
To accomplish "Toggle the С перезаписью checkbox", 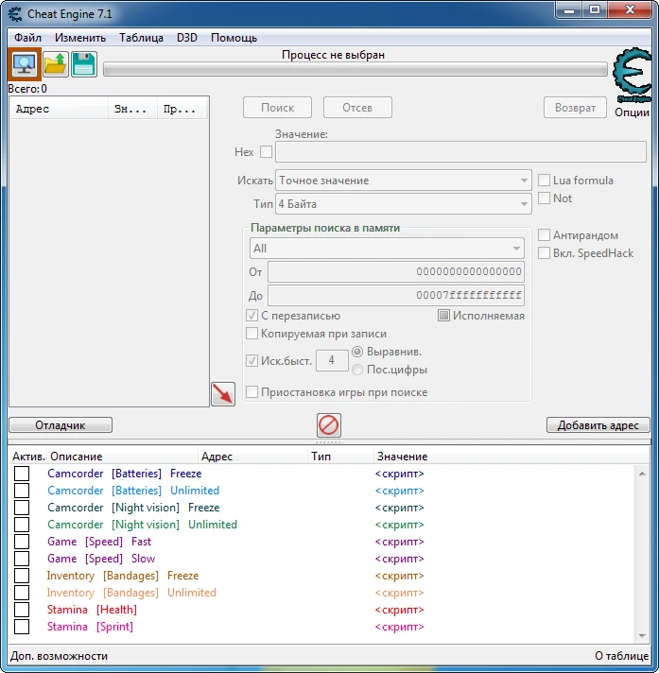I will point(252,316).
